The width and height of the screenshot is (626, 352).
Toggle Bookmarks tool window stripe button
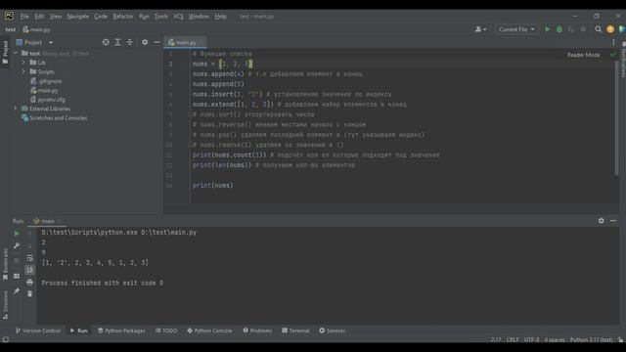tap(5, 264)
